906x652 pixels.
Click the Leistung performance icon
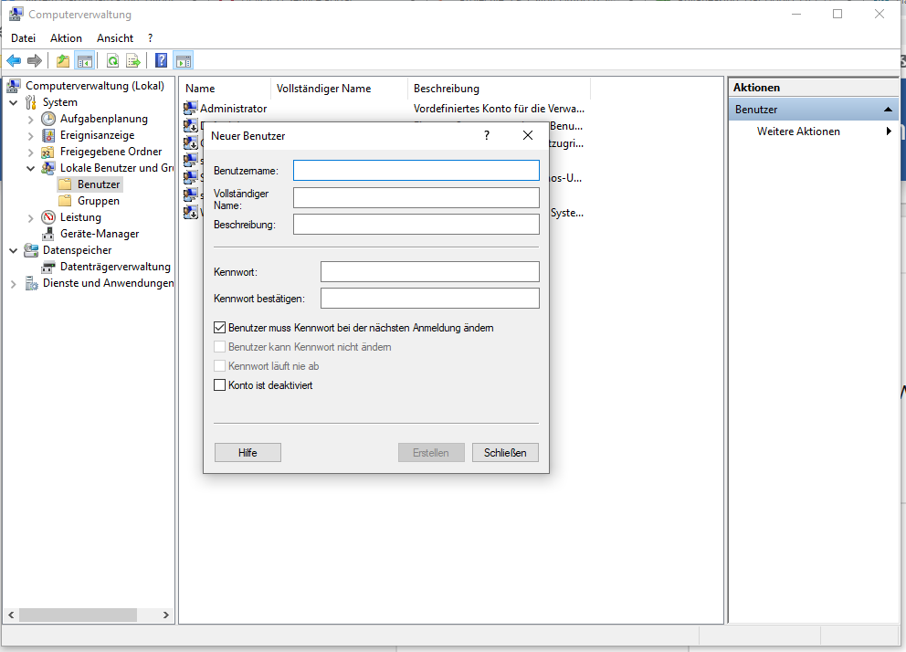[48, 217]
